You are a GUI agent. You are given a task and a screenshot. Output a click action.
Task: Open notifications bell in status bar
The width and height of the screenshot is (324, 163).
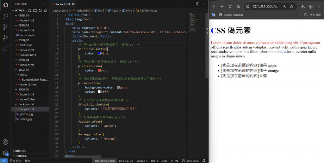(204, 161)
